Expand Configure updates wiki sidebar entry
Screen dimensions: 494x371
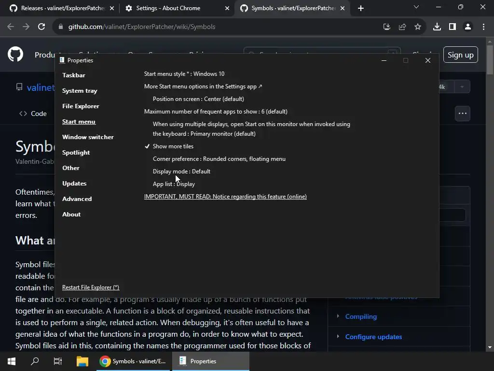pos(338,336)
